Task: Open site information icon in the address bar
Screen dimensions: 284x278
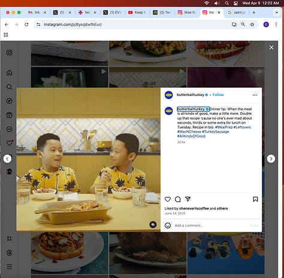Action: coord(38,25)
